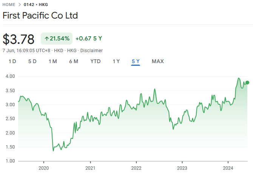
Task: Show the YTD chart range
Action: [x=96, y=61]
